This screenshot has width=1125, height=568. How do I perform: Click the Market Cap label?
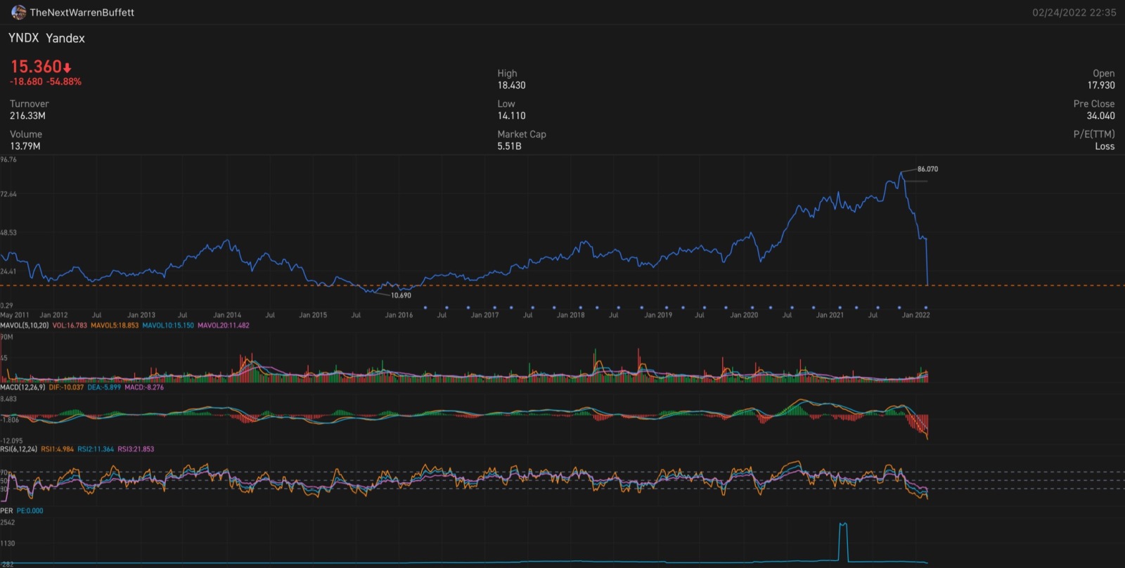522,134
